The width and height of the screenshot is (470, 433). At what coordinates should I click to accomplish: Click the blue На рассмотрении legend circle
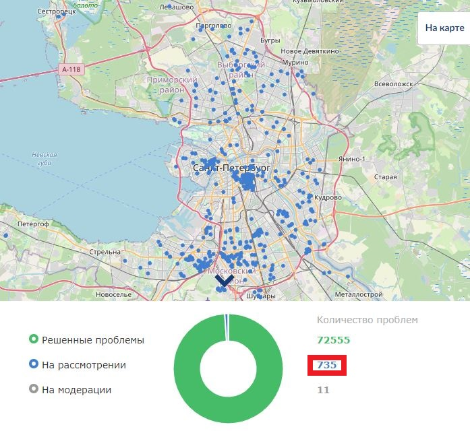tap(34, 364)
